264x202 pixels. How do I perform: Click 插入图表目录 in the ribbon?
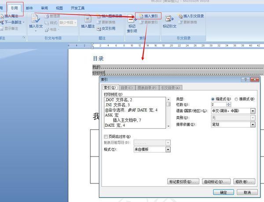click(x=110, y=16)
